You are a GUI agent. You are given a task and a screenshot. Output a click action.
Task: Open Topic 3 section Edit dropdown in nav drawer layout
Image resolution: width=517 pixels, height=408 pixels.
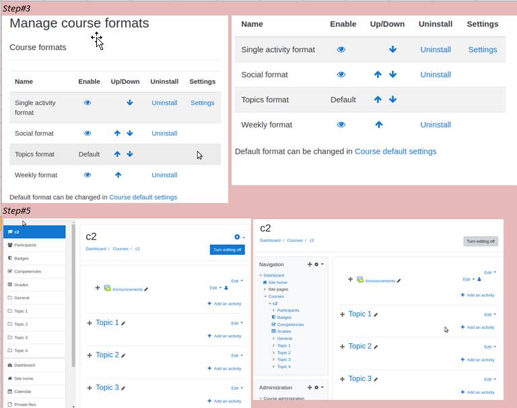pyautogui.click(x=237, y=388)
